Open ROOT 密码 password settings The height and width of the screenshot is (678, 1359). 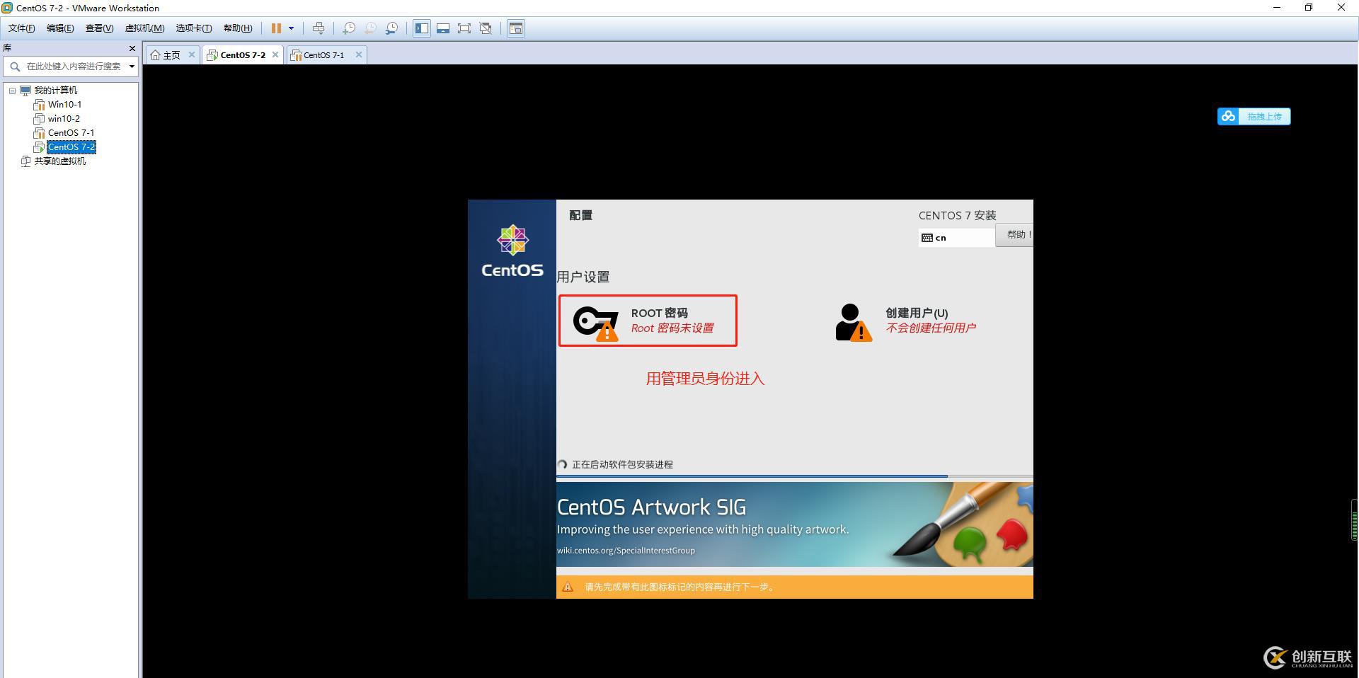(x=648, y=321)
